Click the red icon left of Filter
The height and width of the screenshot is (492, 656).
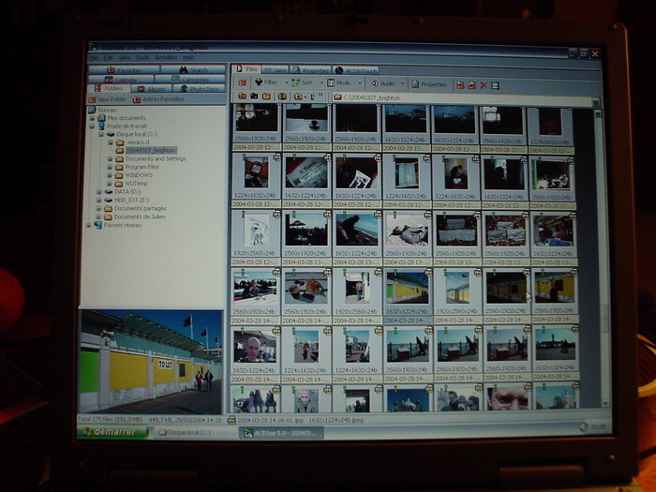[x=242, y=82]
